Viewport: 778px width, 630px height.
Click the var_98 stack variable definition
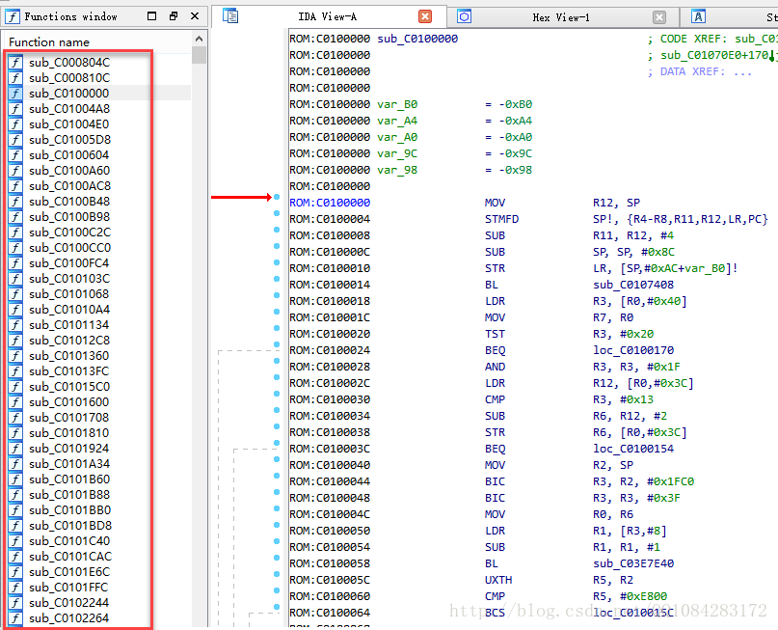[397, 169]
